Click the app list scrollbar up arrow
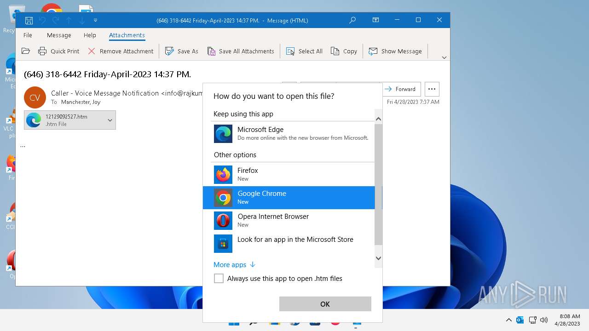The height and width of the screenshot is (331, 589). click(378, 119)
